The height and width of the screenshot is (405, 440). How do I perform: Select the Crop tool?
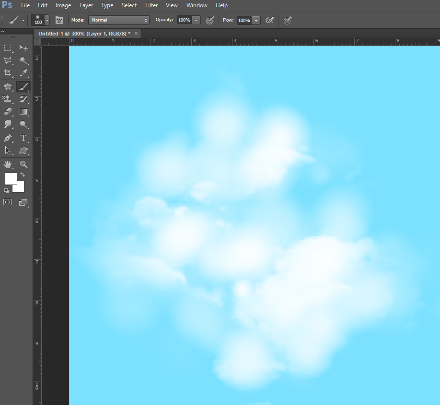[8, 73]
